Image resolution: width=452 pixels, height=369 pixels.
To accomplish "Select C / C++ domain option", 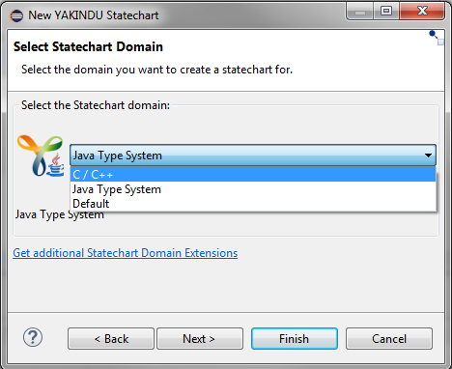I will click(253, 175).
